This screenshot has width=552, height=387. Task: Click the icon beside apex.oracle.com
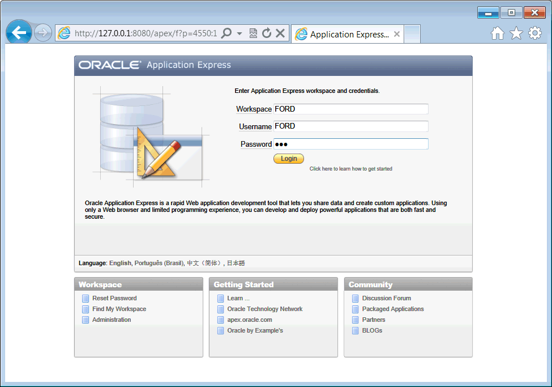pos(220,320)
